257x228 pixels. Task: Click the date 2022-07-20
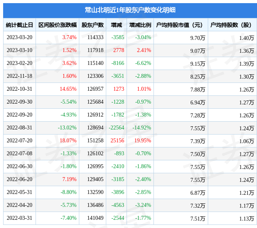click(20, 140)
